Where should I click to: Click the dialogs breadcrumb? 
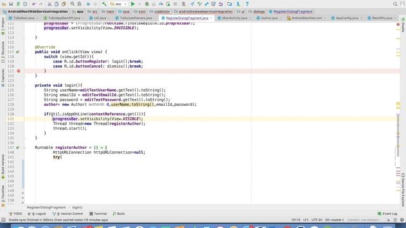(259, 11)
